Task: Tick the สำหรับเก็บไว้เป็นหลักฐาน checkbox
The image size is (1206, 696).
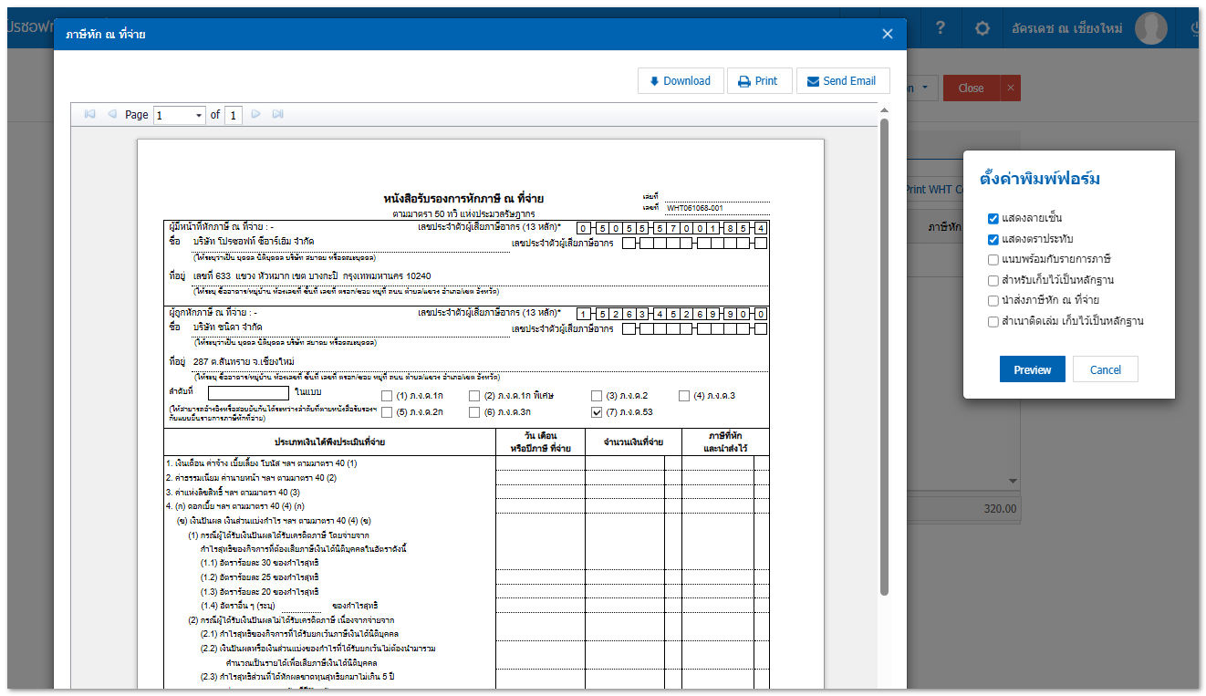Action: (993, 280)
